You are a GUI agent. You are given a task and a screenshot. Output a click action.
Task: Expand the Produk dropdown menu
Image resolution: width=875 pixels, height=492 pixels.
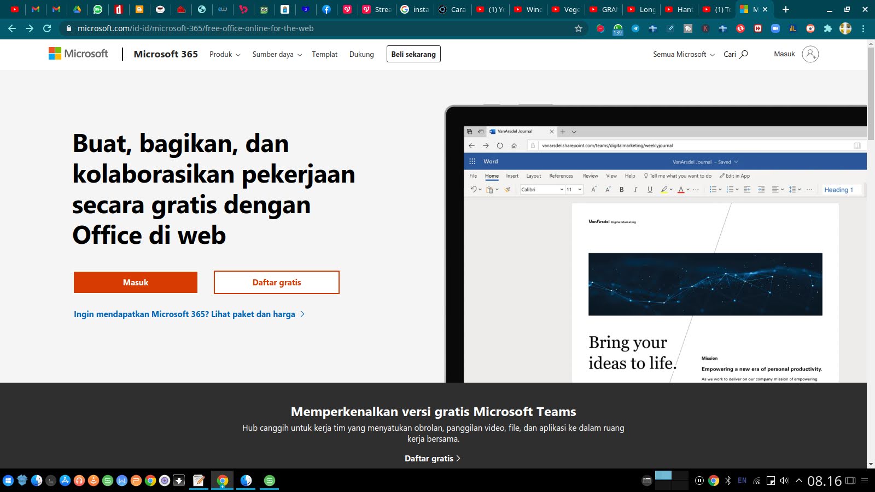pos(225,54)
